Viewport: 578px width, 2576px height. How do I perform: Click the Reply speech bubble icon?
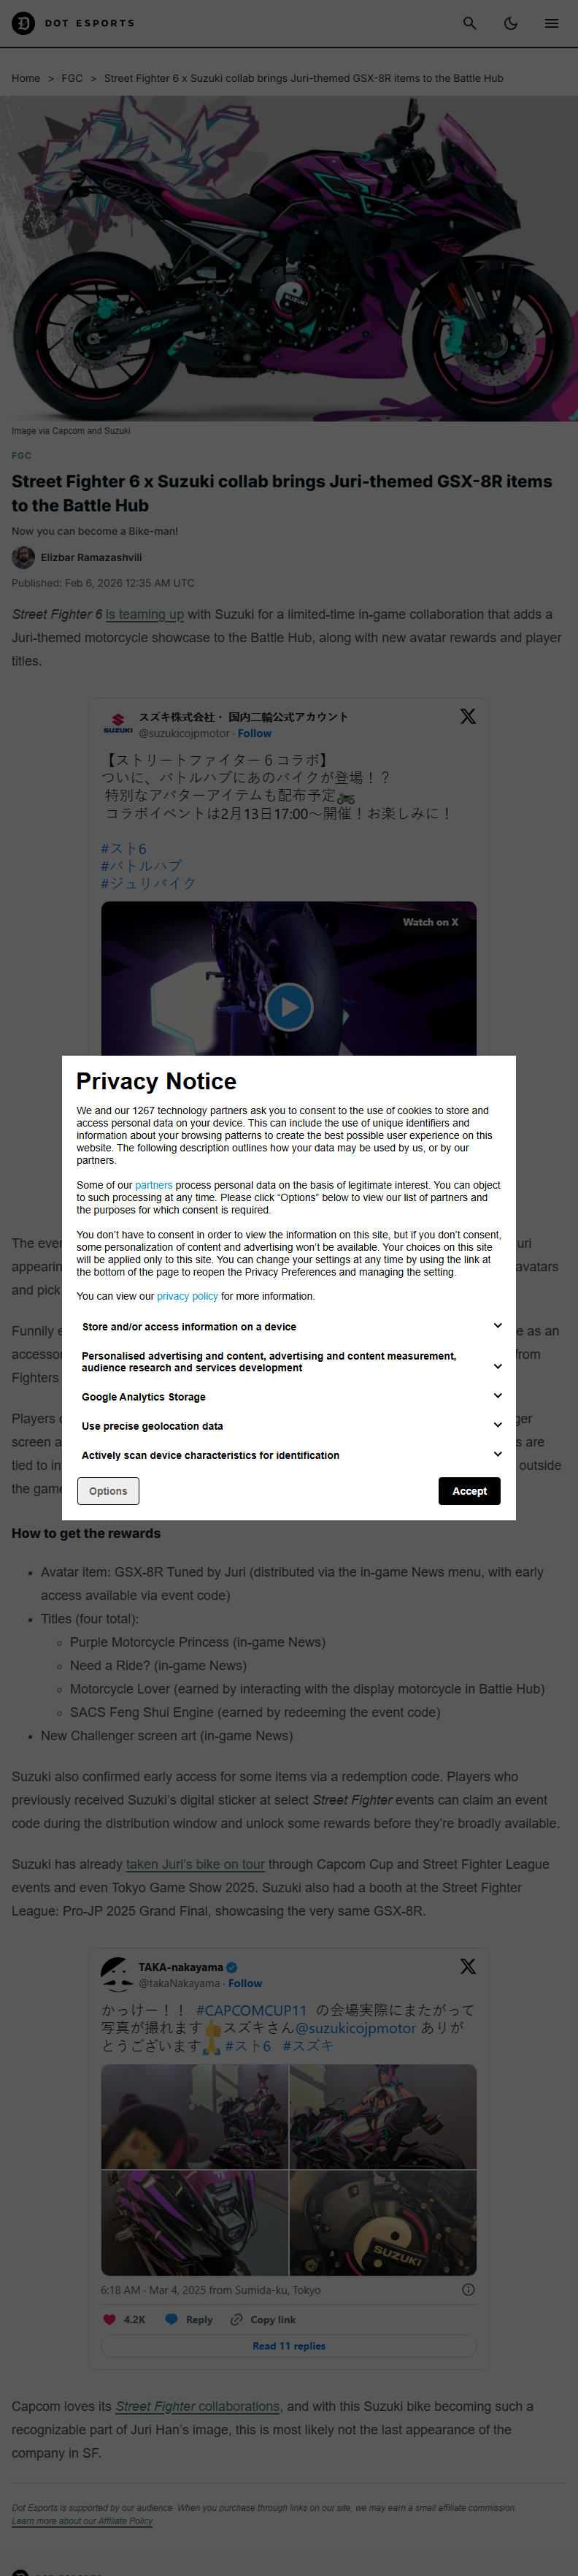click(x=172, y=2319)
